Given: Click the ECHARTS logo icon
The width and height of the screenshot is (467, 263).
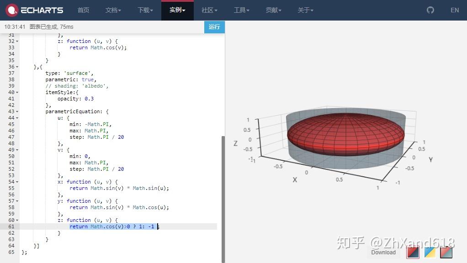Looking at the screenshot, I should 13,10.
